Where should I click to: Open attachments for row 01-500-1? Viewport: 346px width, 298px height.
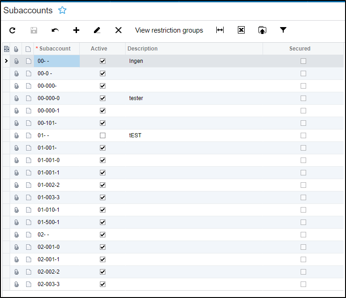click(x=16, y=222)
